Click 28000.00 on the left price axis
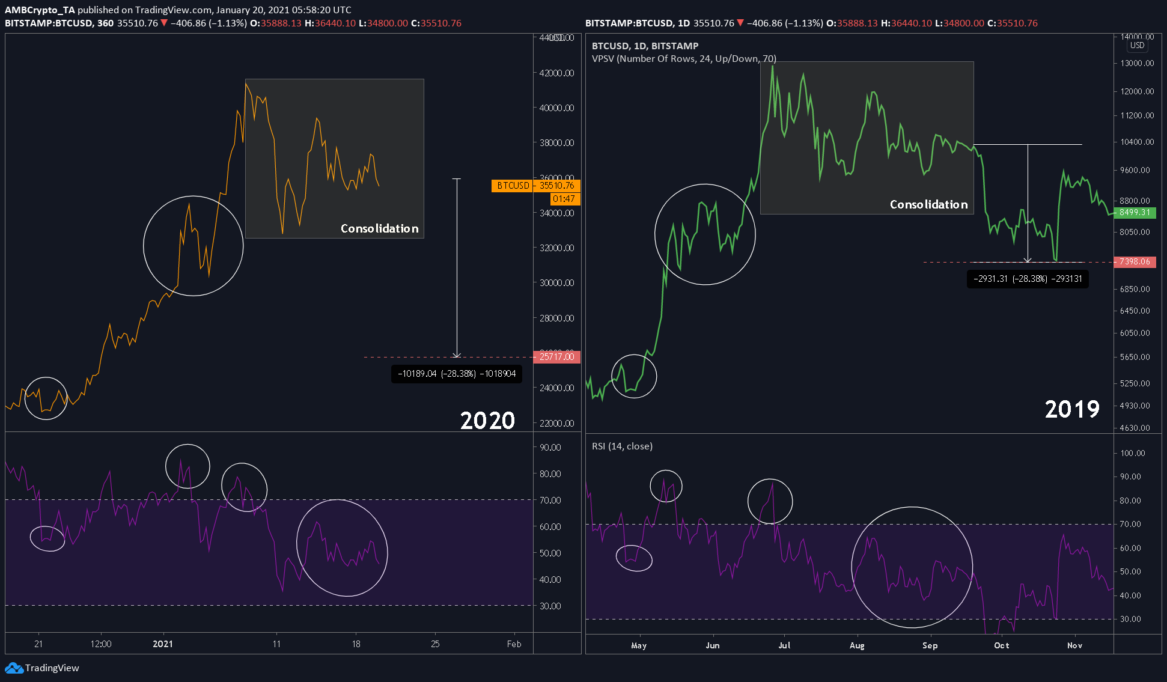The image size is (1167, 682). 557,318
